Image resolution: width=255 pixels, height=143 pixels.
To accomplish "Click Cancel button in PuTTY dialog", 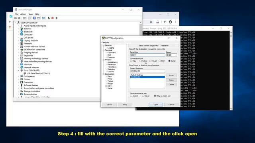I will 171,105.
